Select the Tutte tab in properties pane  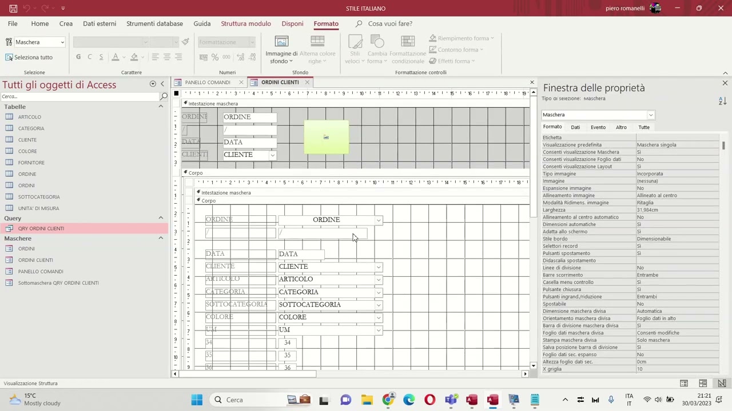(x=644, y=127)
